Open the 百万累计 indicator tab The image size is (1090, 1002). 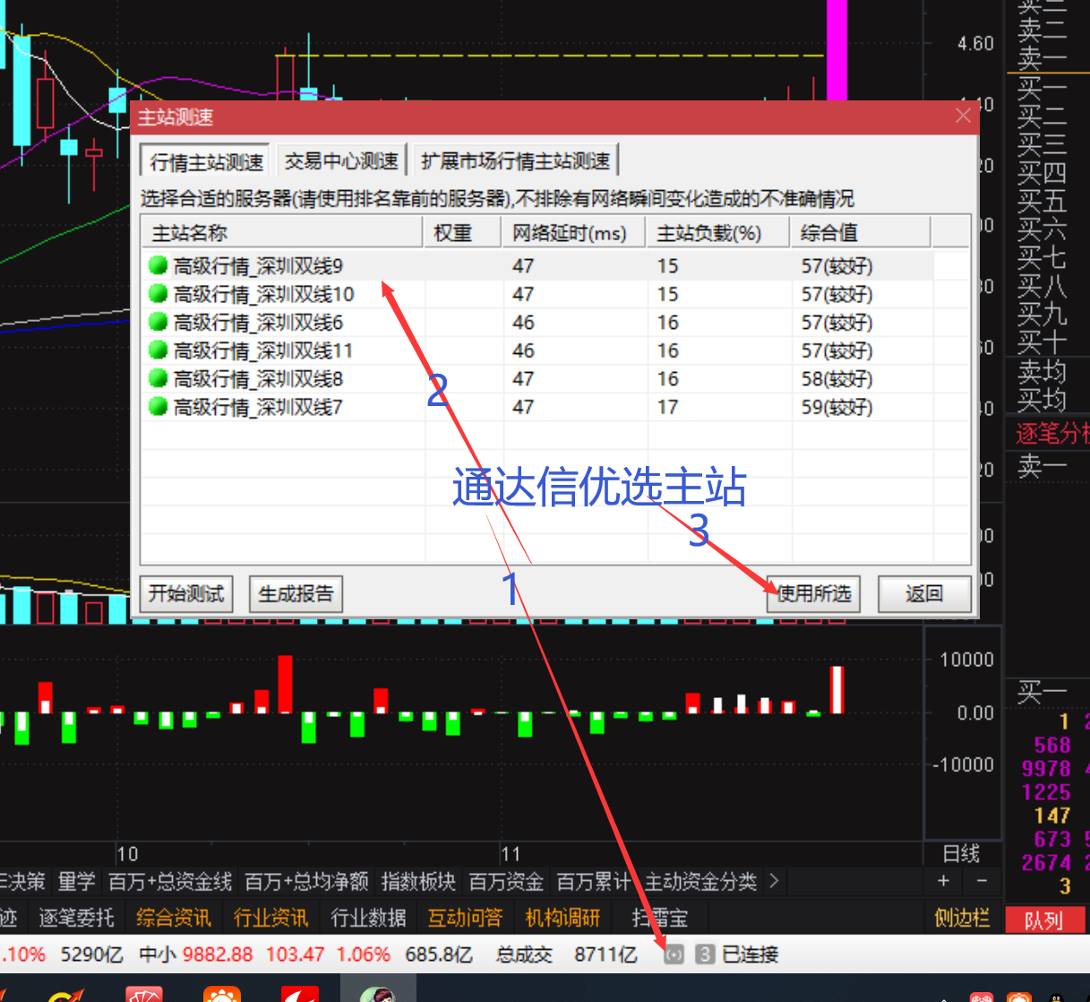[x=593, y=882]
